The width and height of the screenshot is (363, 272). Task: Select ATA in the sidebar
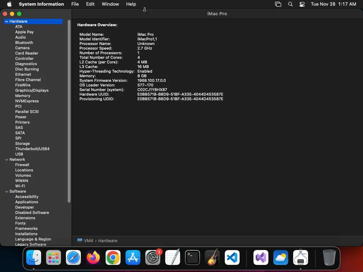point(19,27)
